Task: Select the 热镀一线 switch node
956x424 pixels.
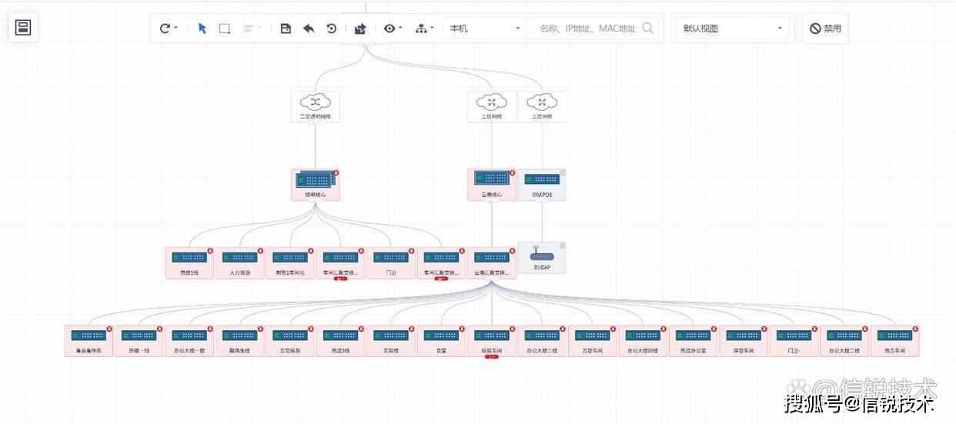Action: (x=139, y=340)
